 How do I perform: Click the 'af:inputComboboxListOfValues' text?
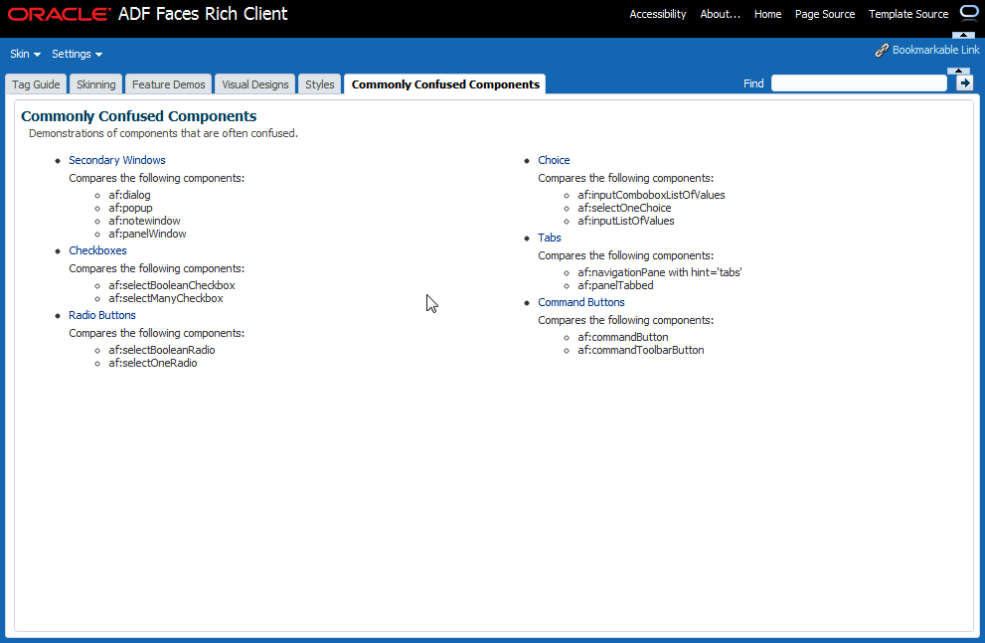coord(651,195)
